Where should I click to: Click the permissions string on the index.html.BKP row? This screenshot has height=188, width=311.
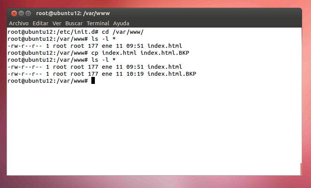tap(25, 74)
